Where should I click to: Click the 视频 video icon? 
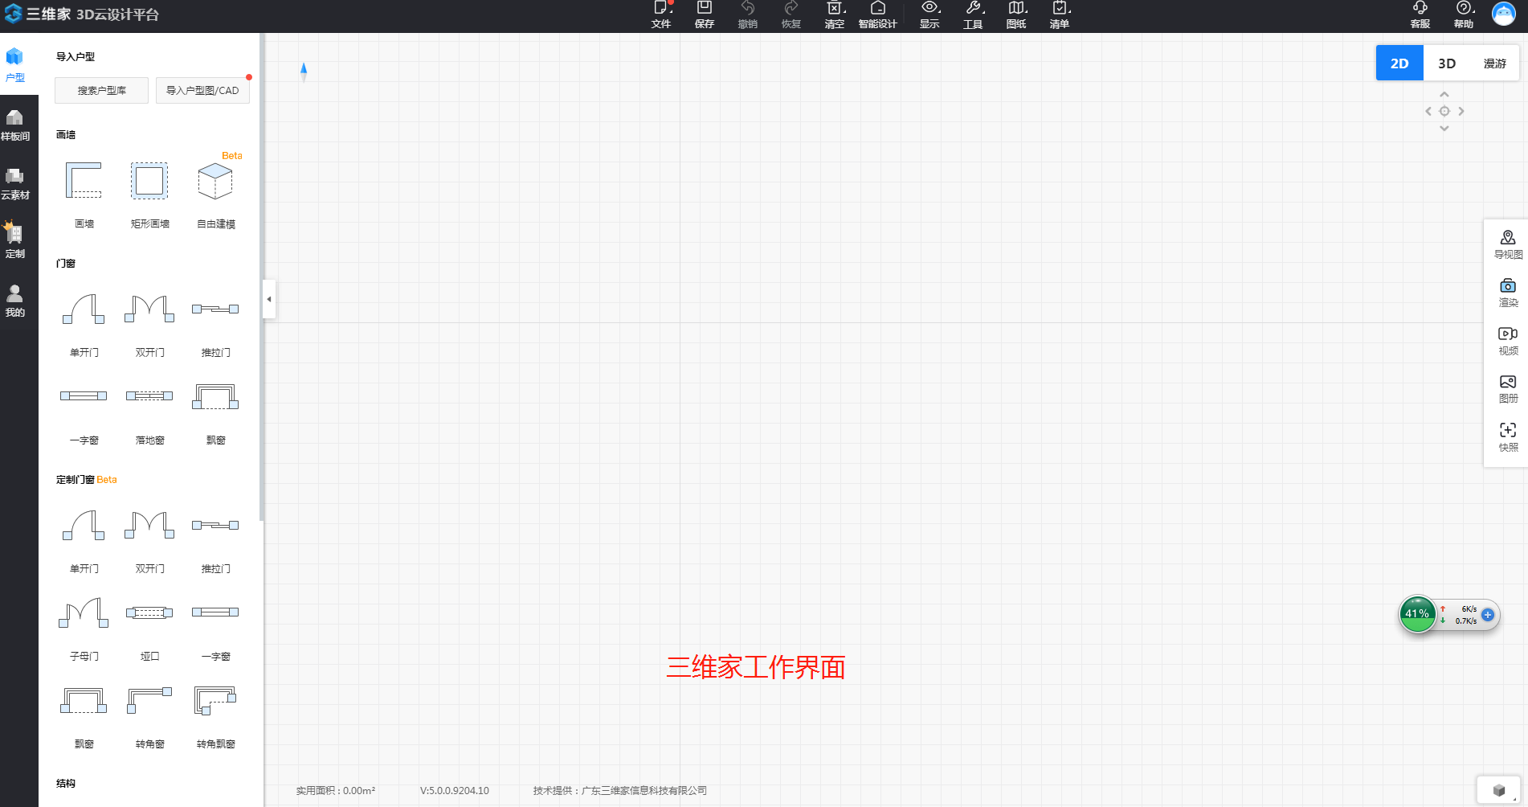pyautogui.click(x=1508, y=341)
